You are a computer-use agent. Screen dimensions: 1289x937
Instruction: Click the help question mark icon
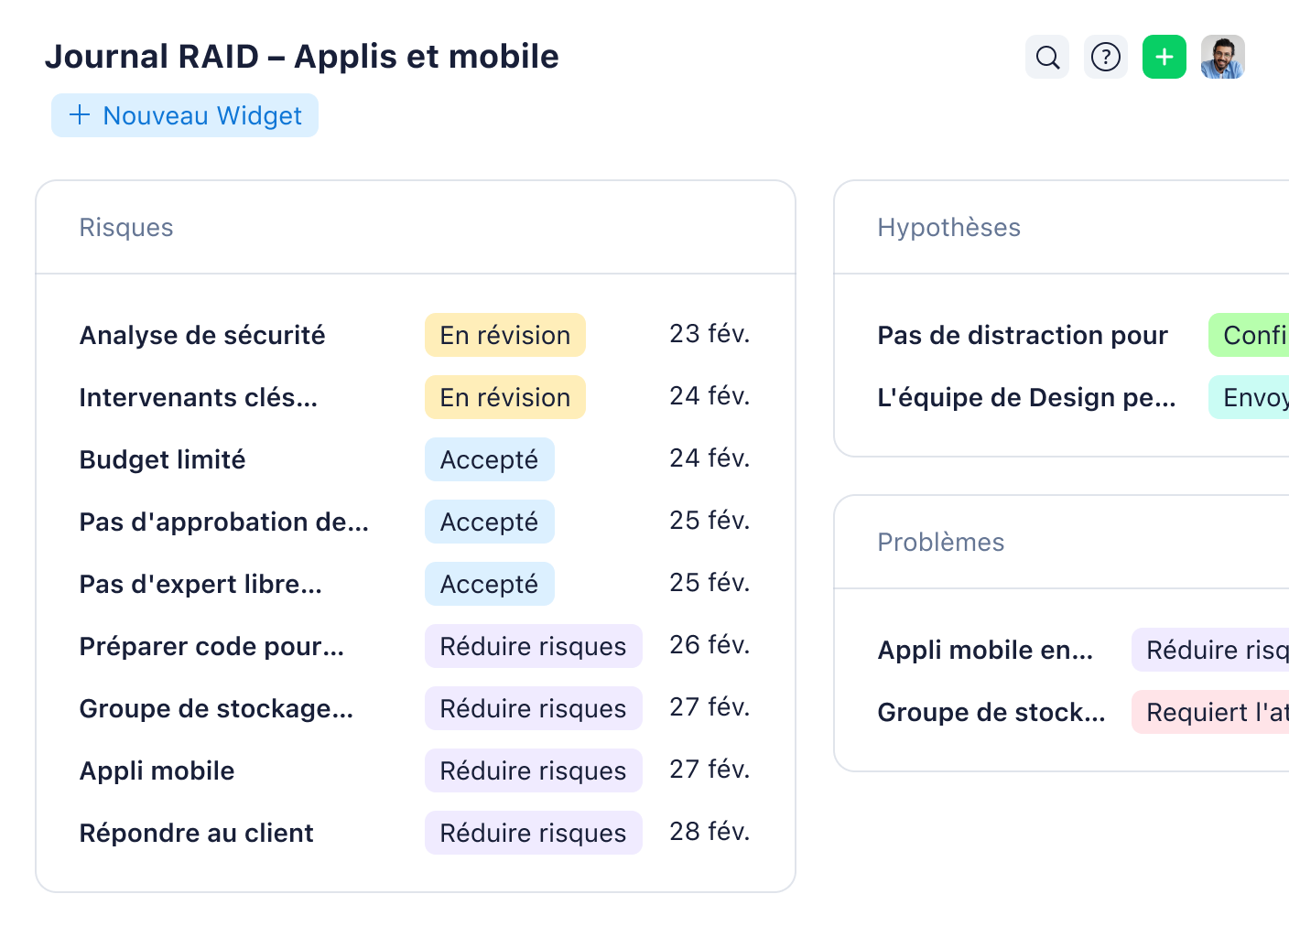[x=1105, y=57]
